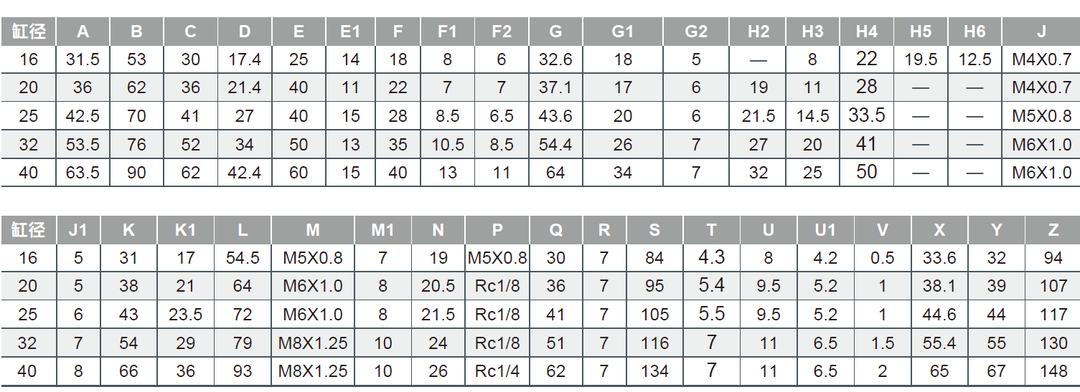Click the dash in H2 for bore 16

click(759, 60)
